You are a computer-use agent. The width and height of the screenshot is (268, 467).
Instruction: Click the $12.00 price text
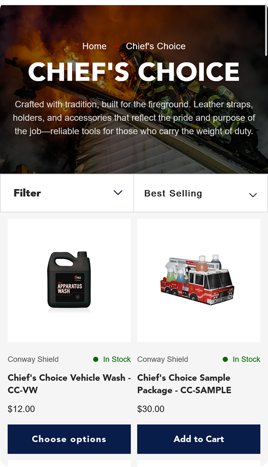(21, 409)
